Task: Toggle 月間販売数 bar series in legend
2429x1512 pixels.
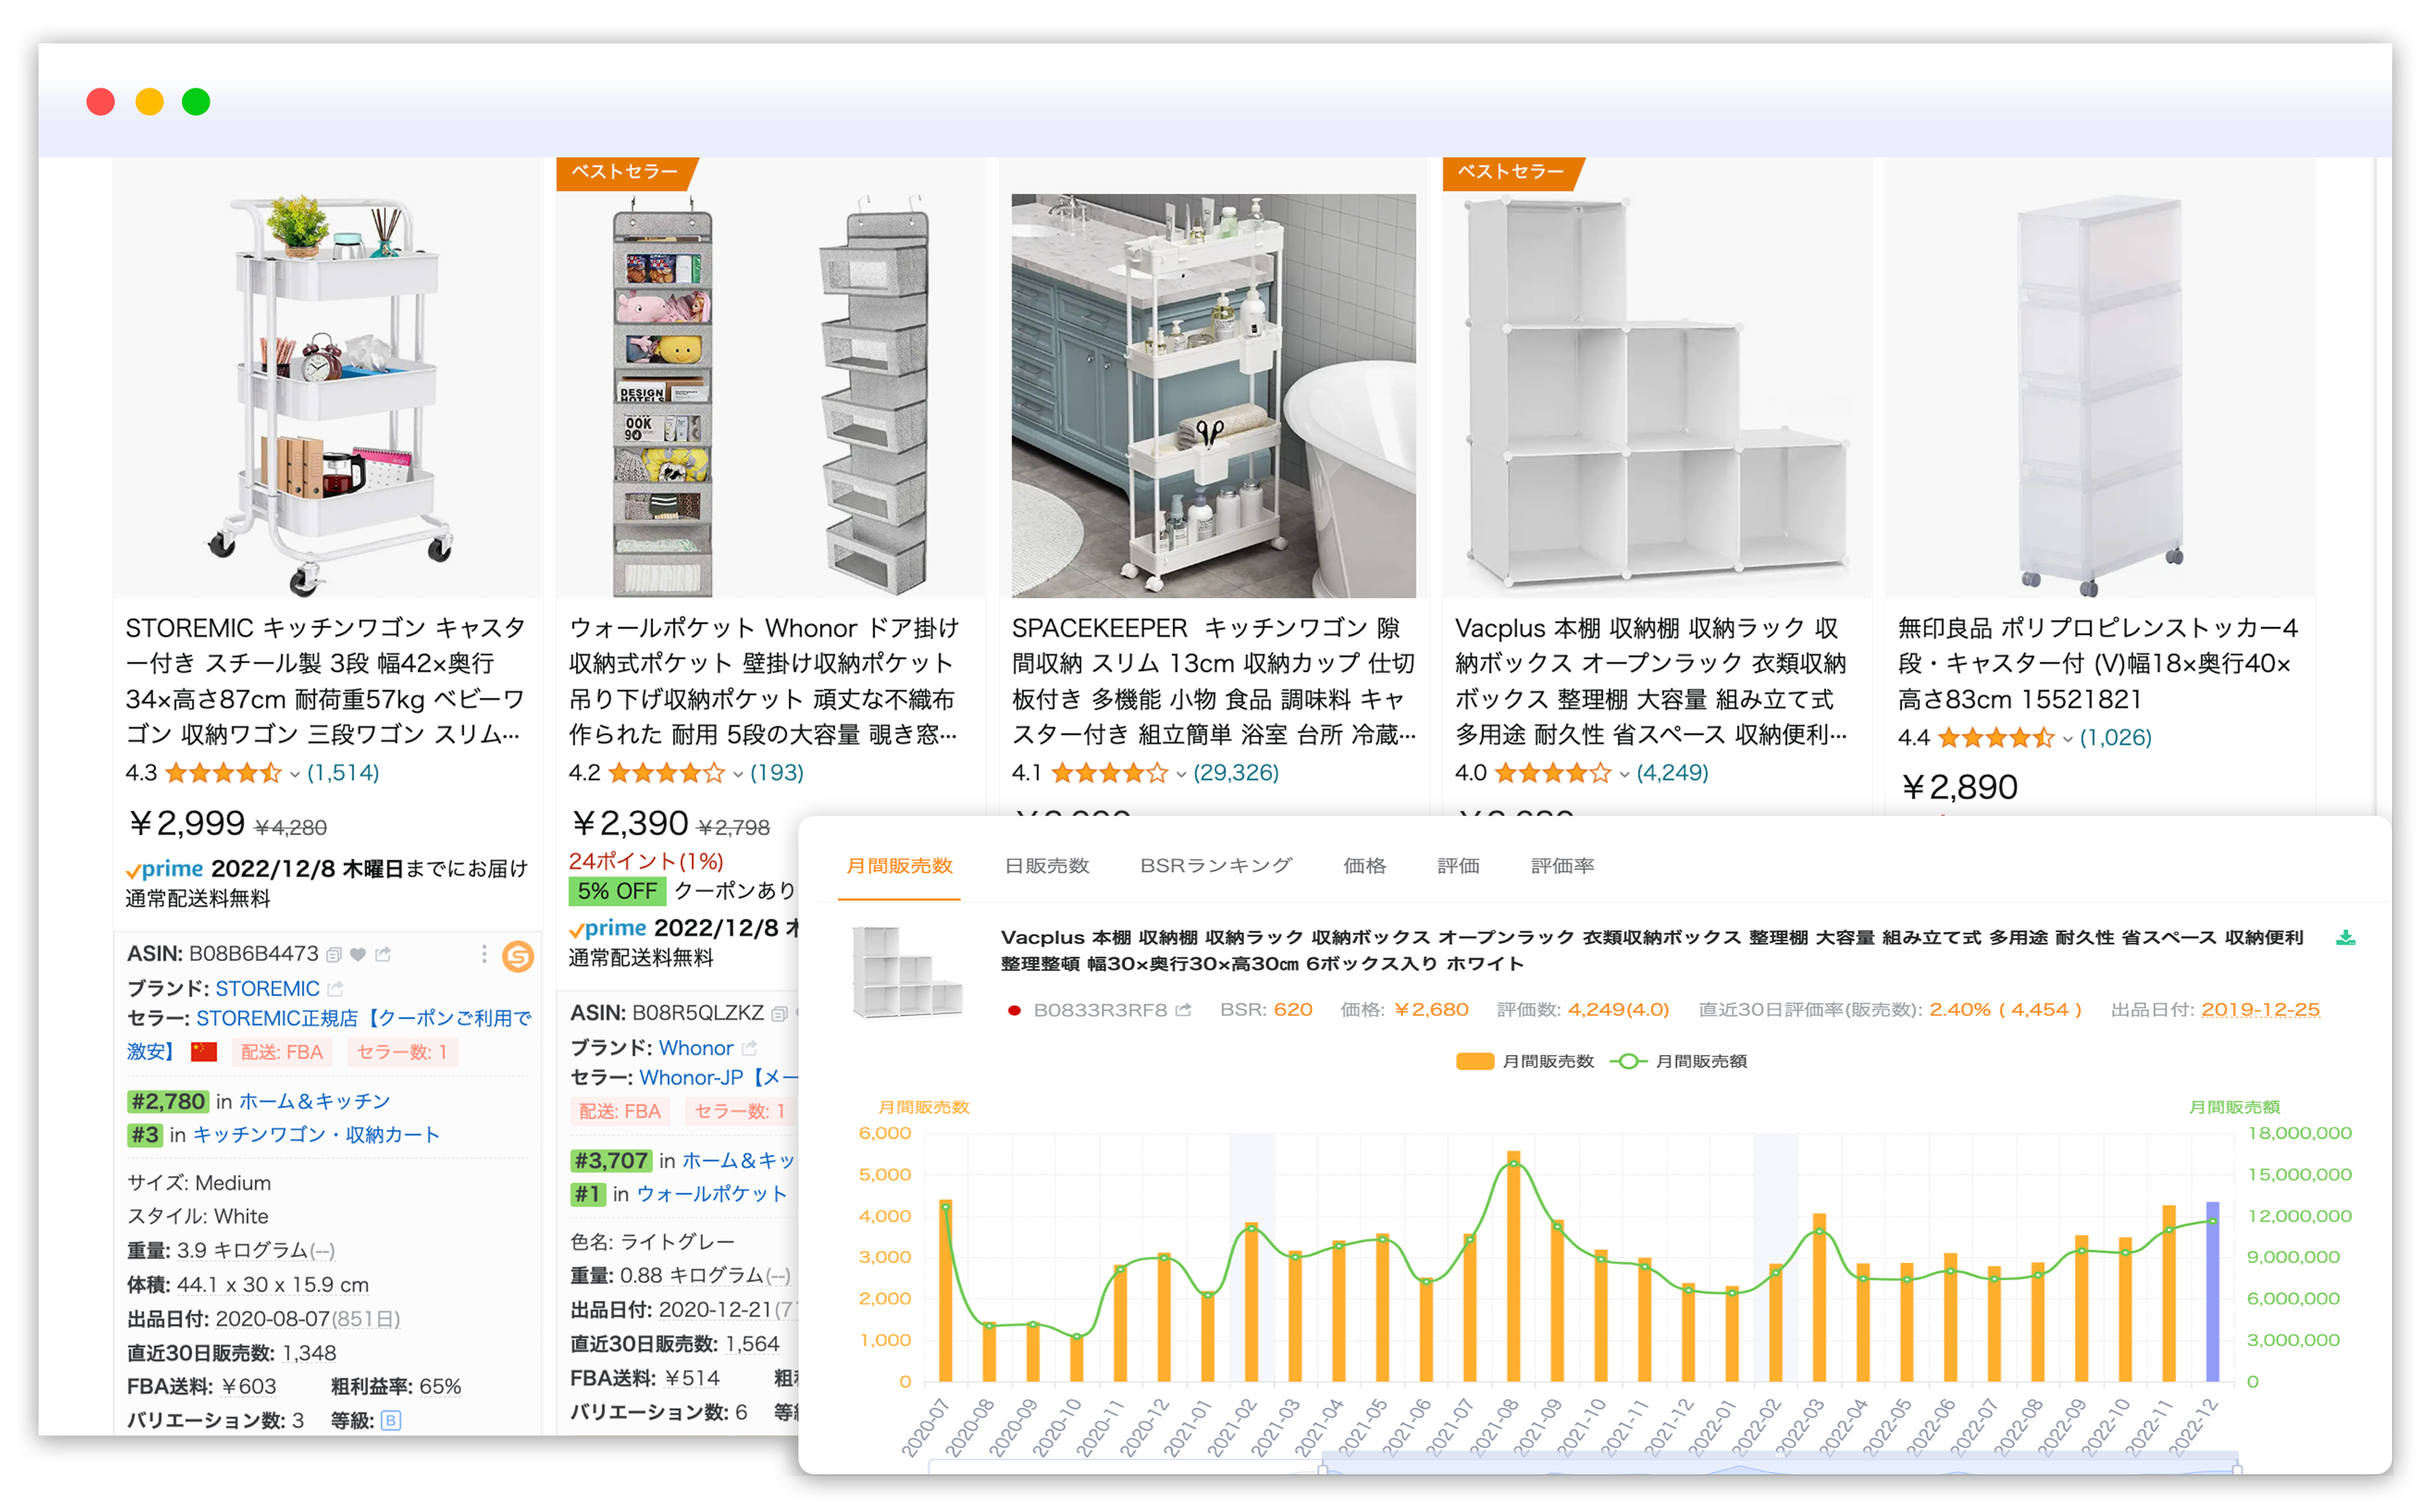Action: coord(1525,1061)
